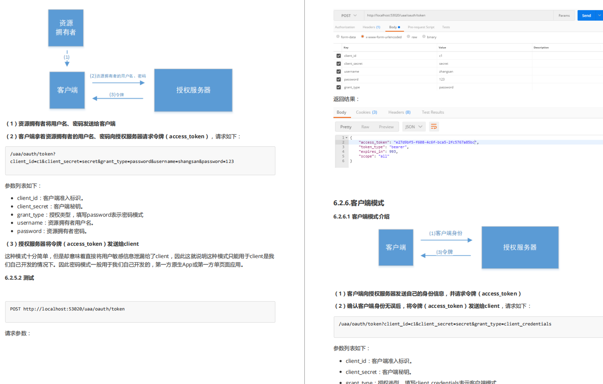Image resolution: width=603 pixels, height=384 pixels.
Task: Click the Params button
Action: (x=564, y=15)
